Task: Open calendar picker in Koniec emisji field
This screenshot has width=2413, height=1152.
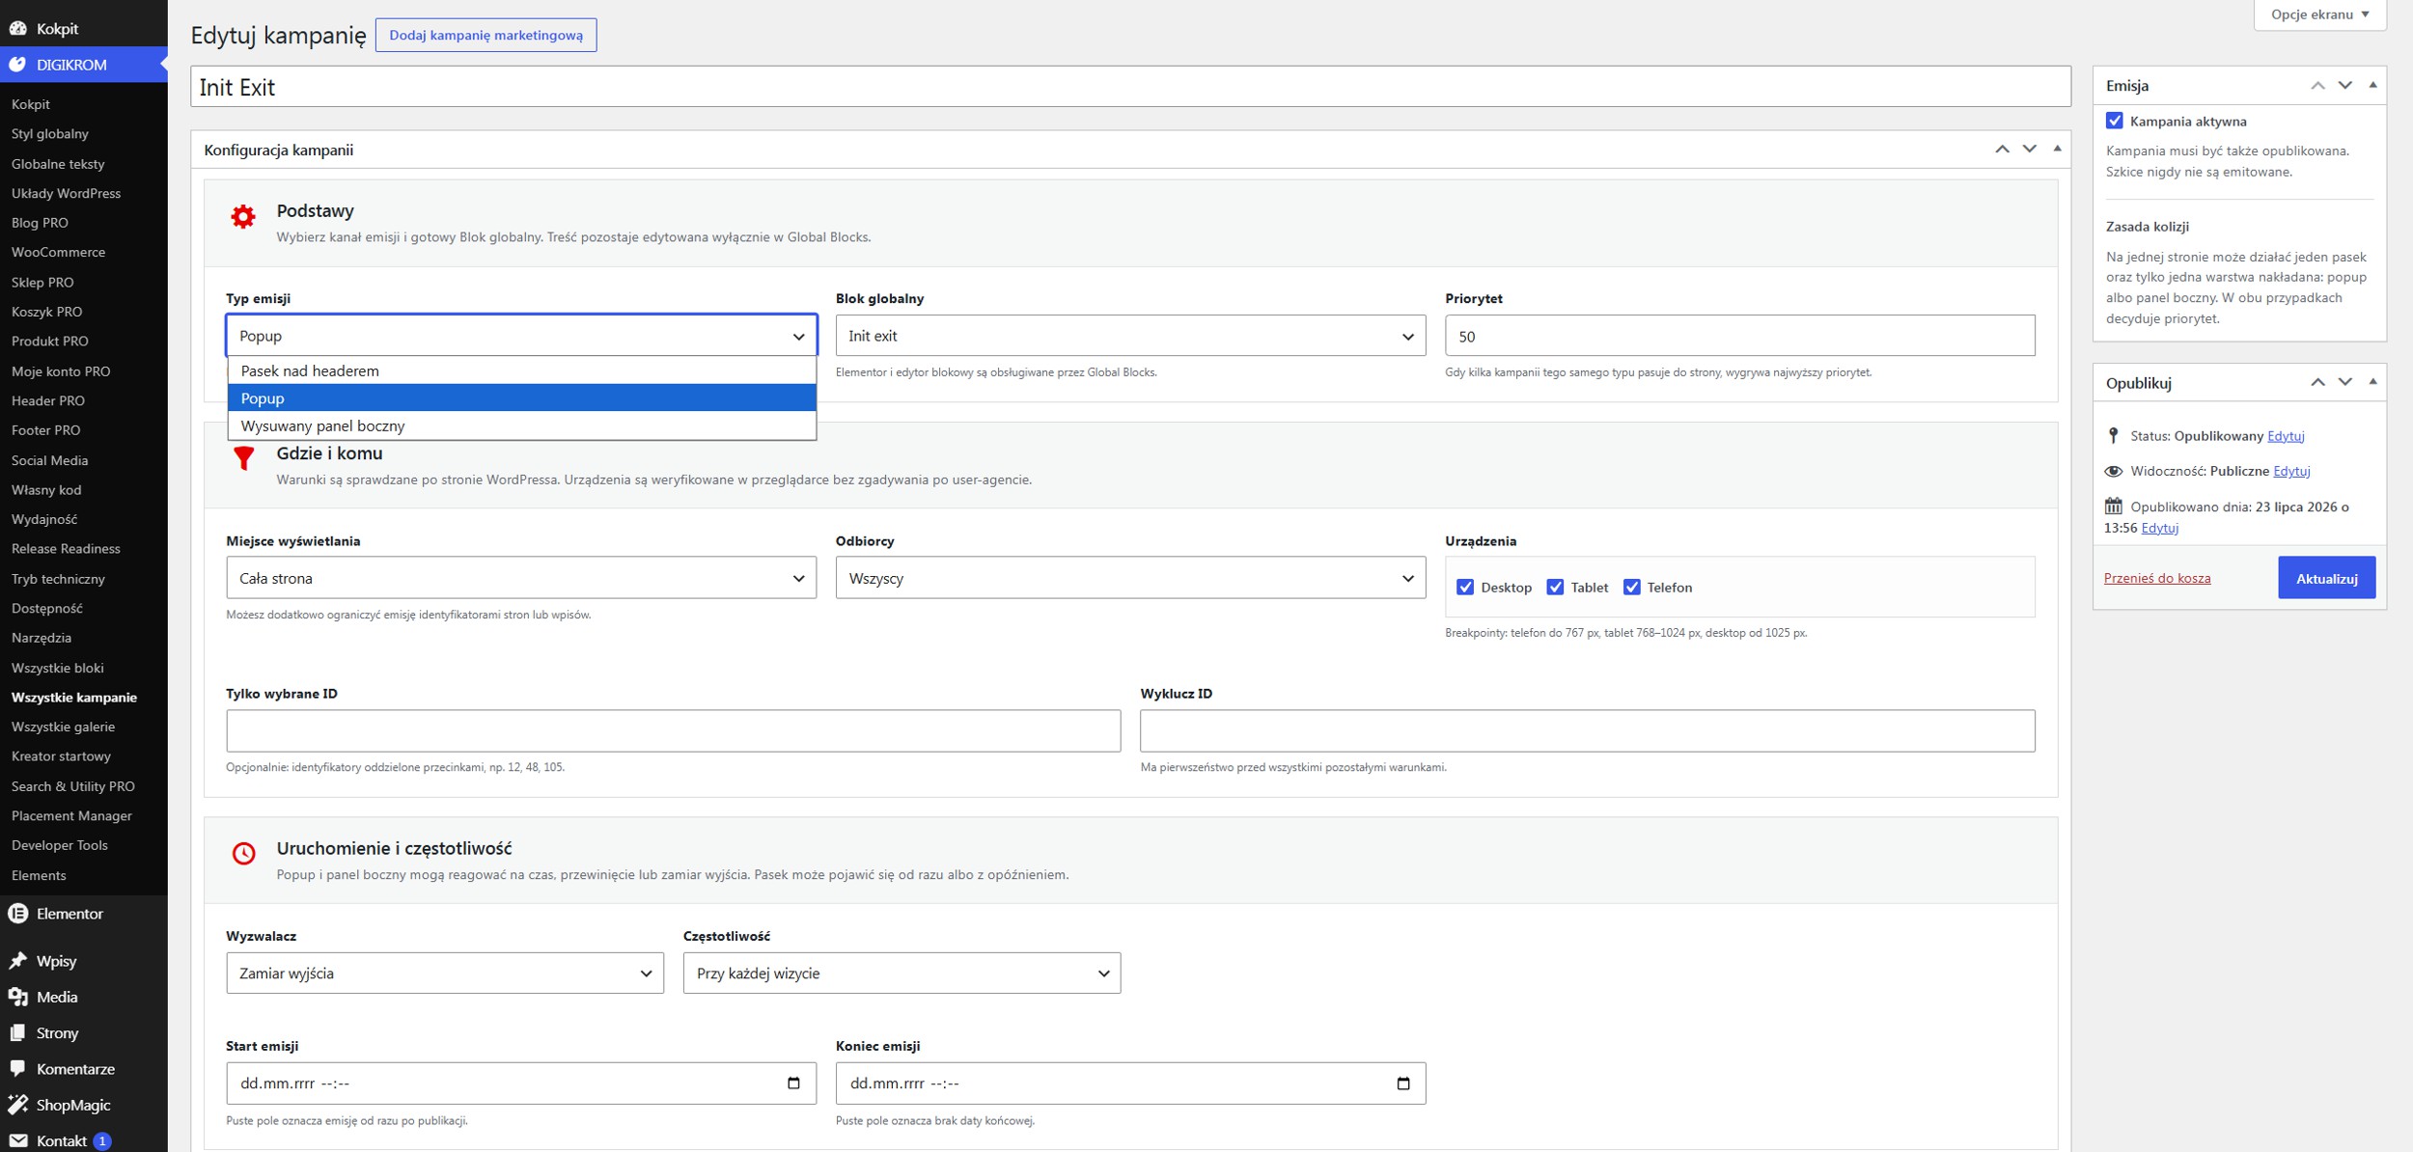Action: [x=1403, y=1083]
